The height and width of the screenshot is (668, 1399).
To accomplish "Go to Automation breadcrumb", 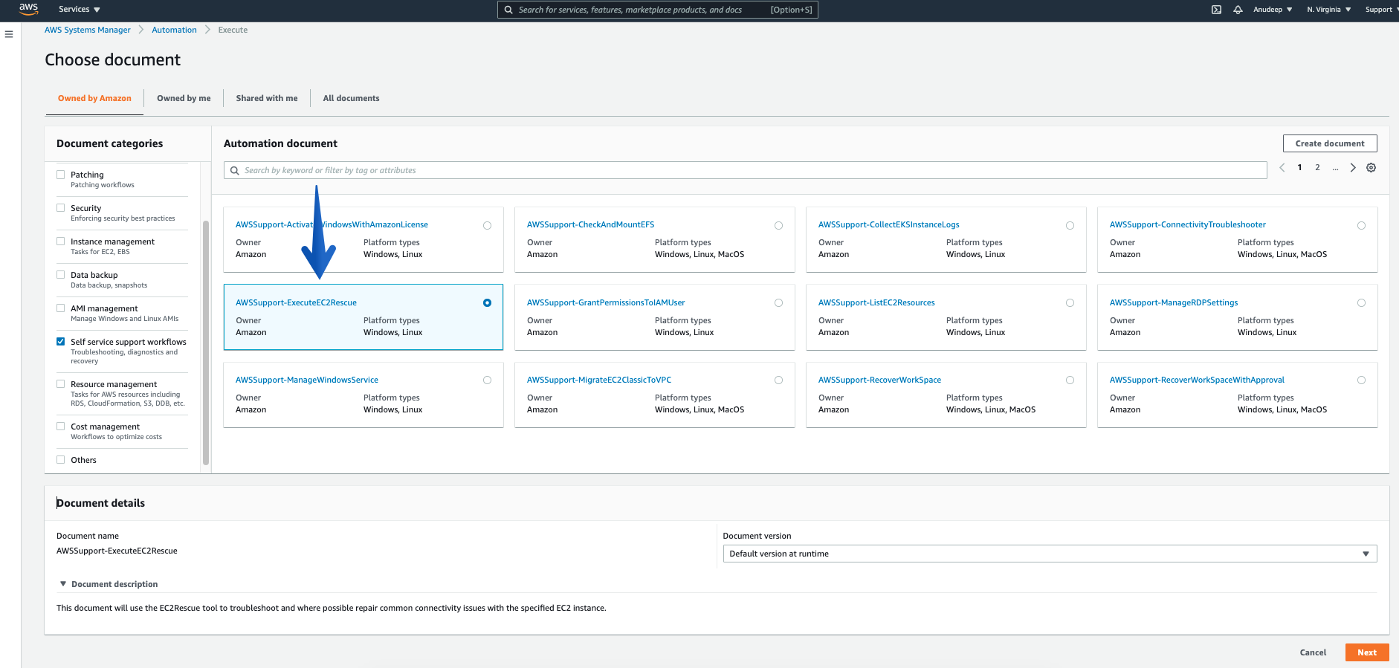I will 174,30.
